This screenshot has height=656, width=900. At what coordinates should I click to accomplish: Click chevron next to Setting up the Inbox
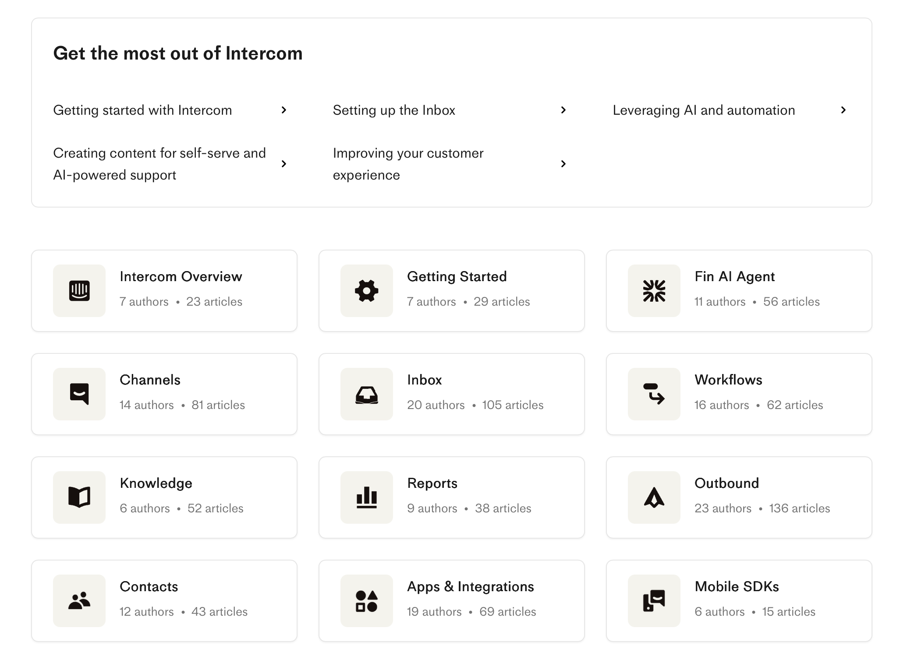563,110
